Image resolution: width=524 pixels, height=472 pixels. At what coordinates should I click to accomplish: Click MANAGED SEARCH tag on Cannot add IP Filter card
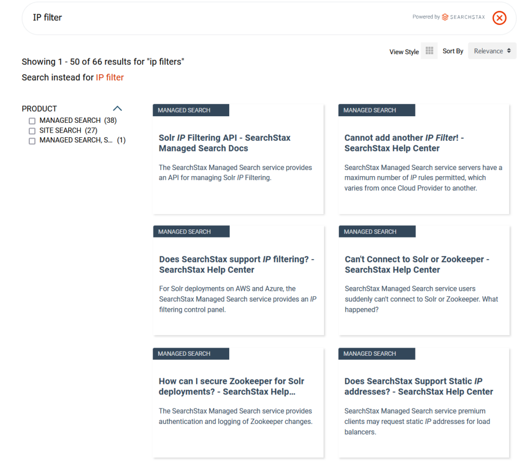click(x=377, y=110)
